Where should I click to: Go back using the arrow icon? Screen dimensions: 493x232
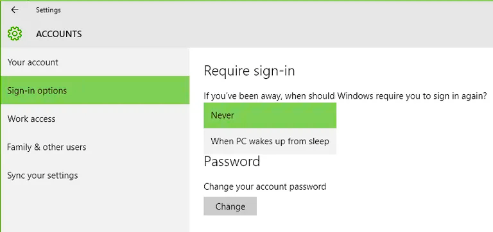coord(15,10)
